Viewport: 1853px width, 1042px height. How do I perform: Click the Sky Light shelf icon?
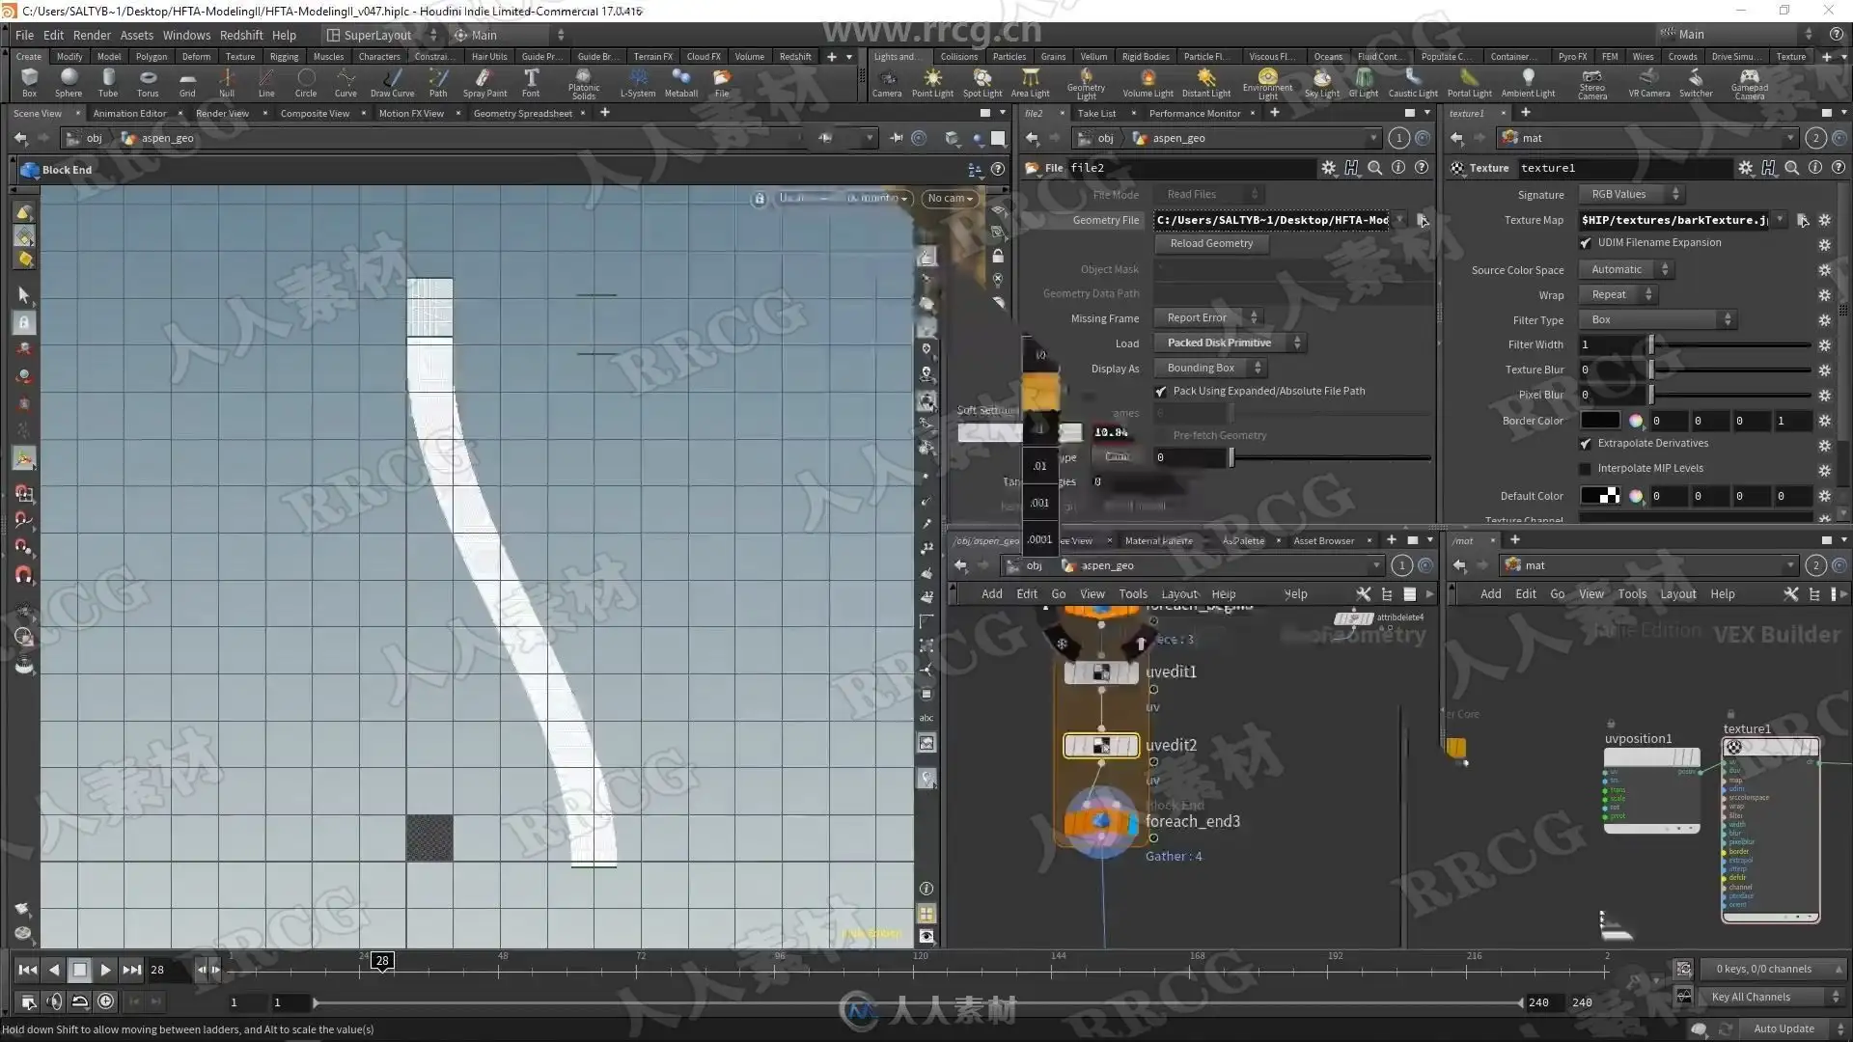[x=1321, y=81]
